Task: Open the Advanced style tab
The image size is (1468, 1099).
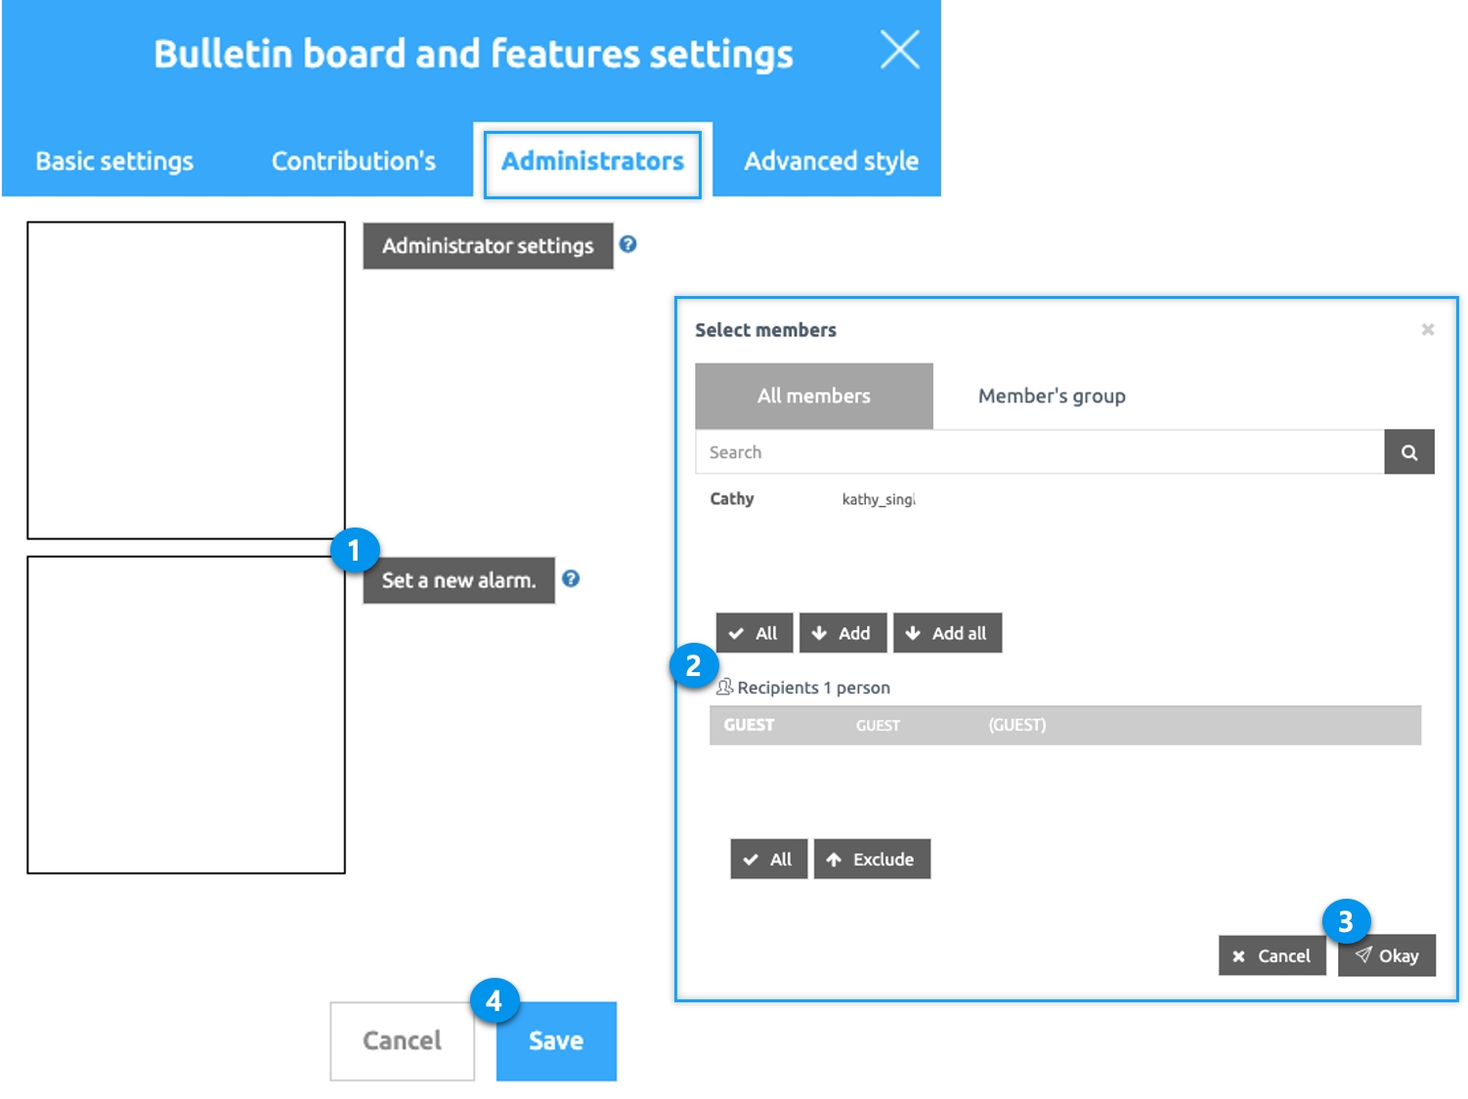Action: pyautogui.click(x=831, y=161)
